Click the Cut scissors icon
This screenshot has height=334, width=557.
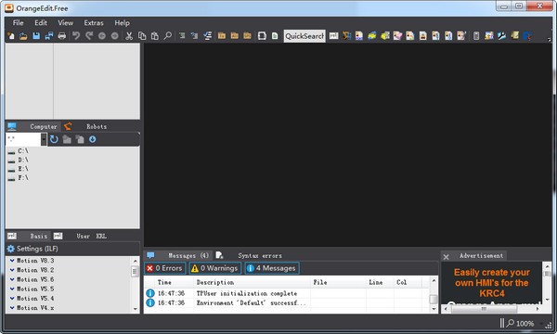pos(129,36)
